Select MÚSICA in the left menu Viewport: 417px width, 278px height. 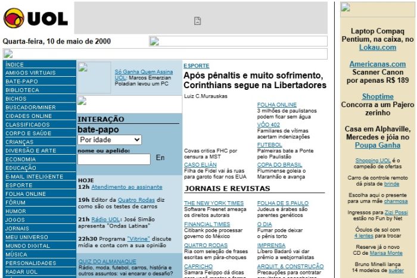(16, 254)
